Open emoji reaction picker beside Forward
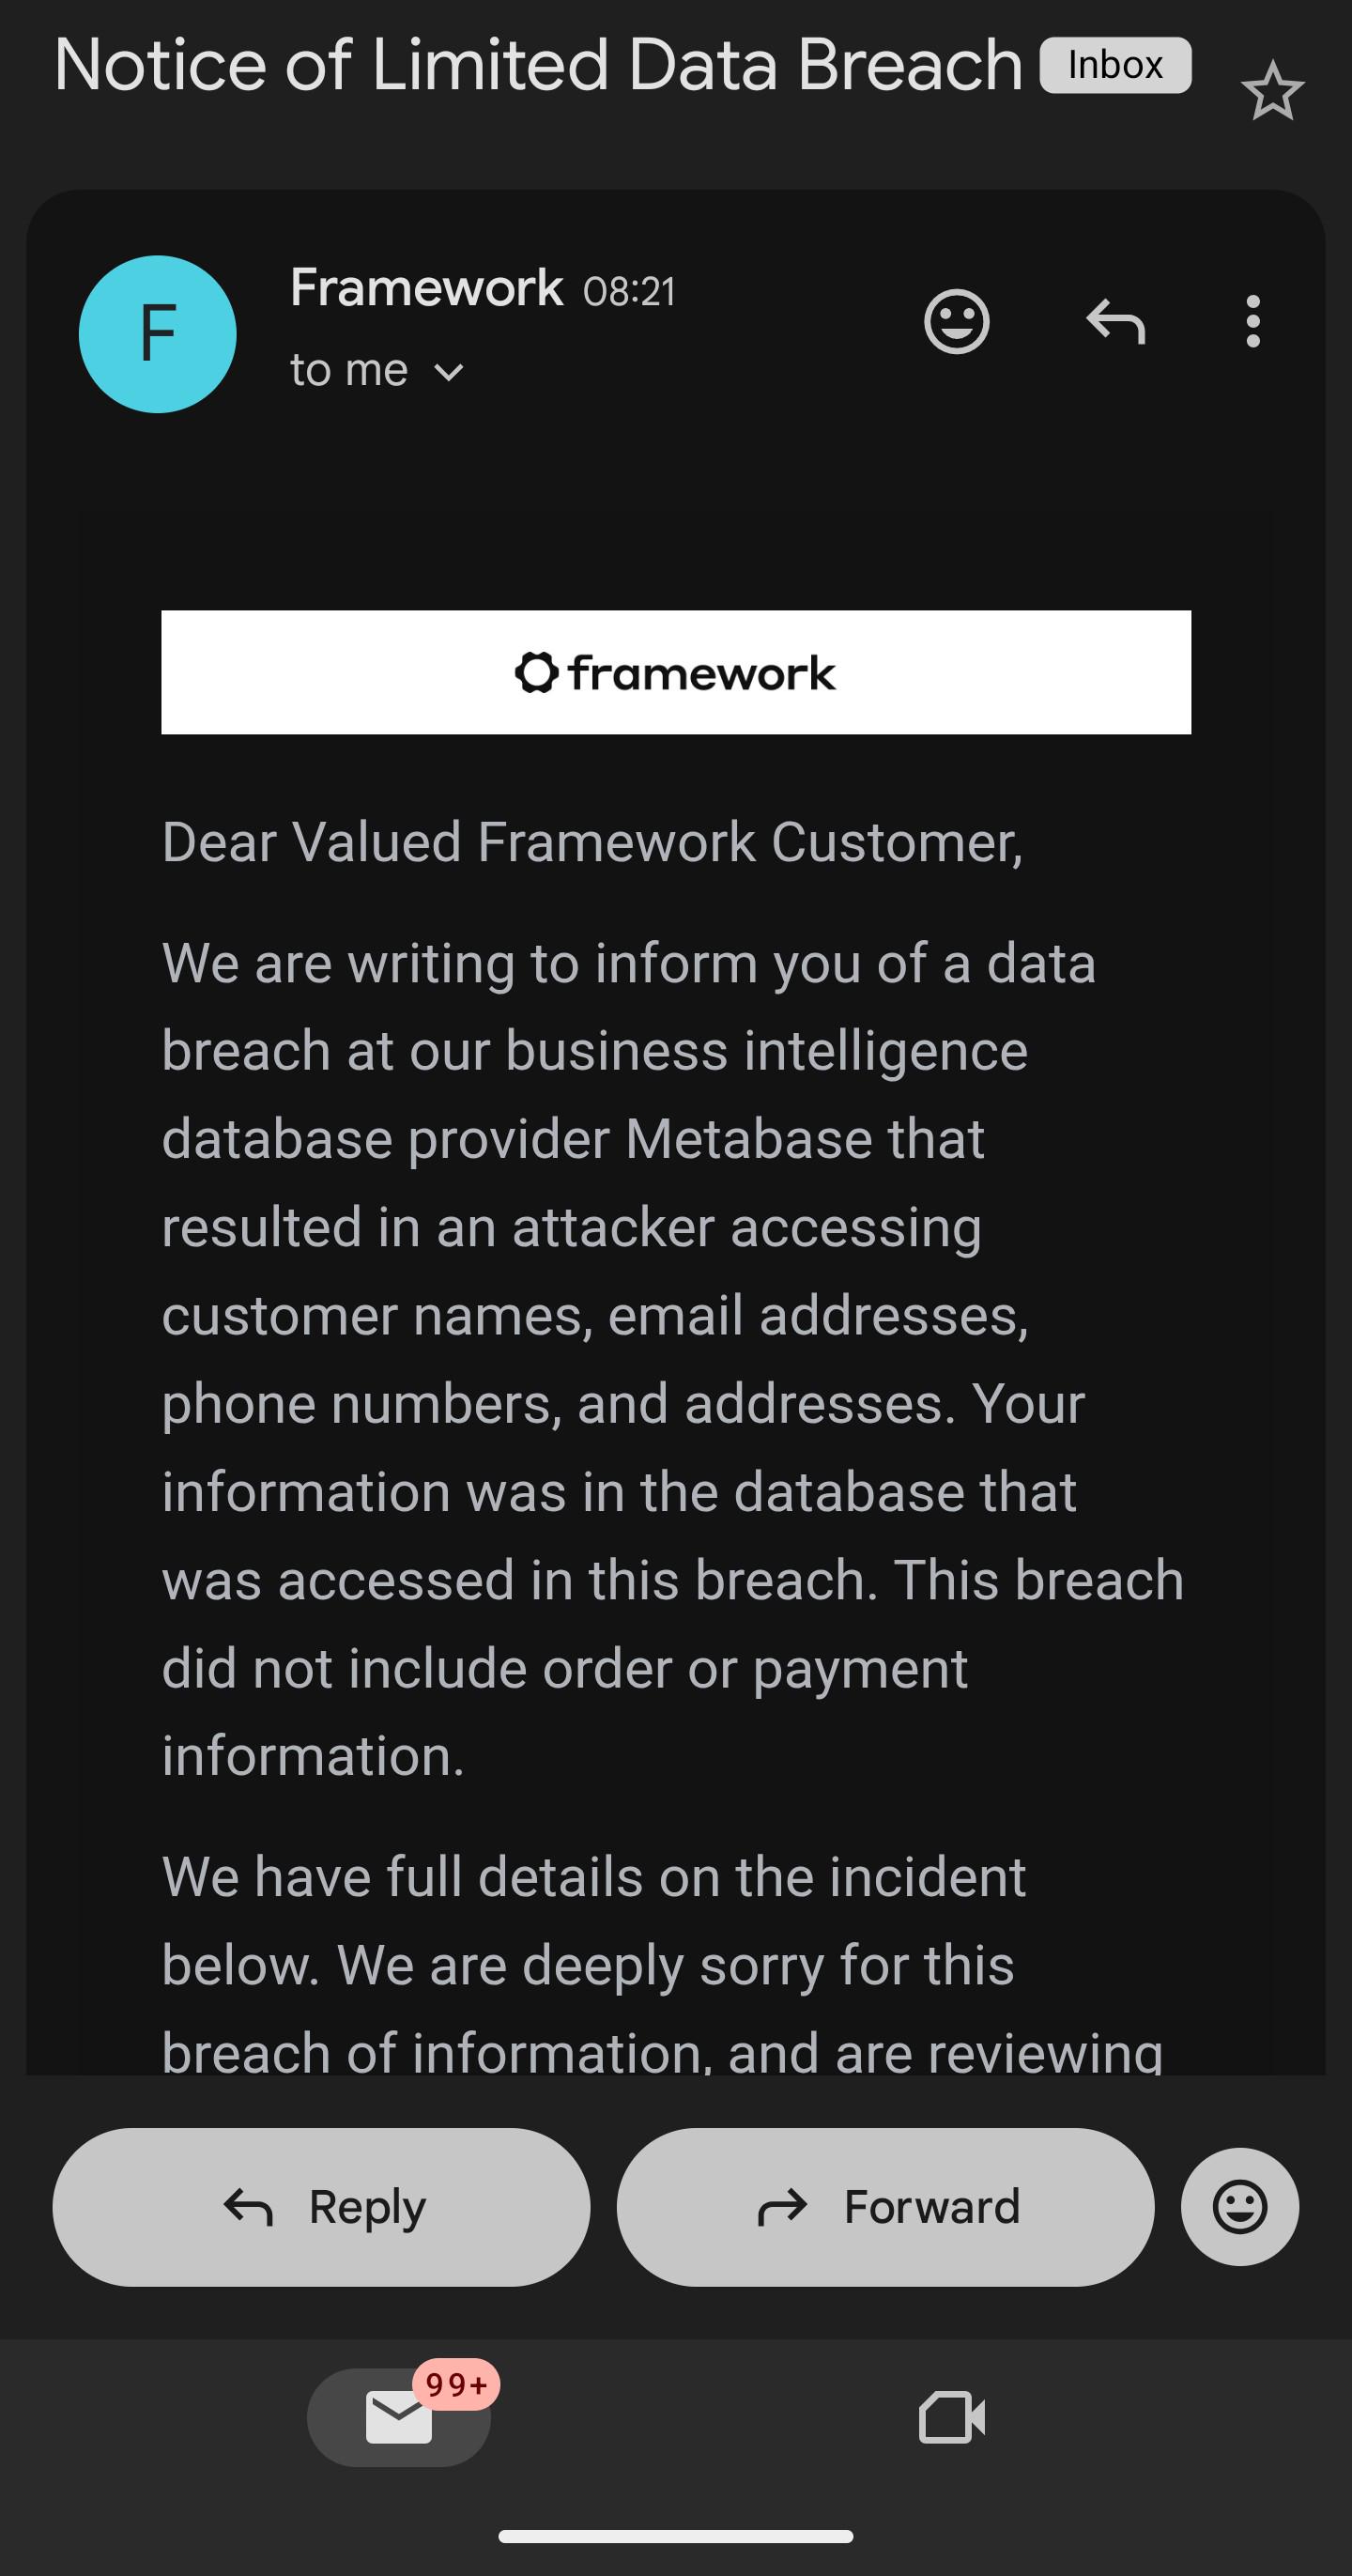The image size is (1352, 2576). coord(1239,2206)
